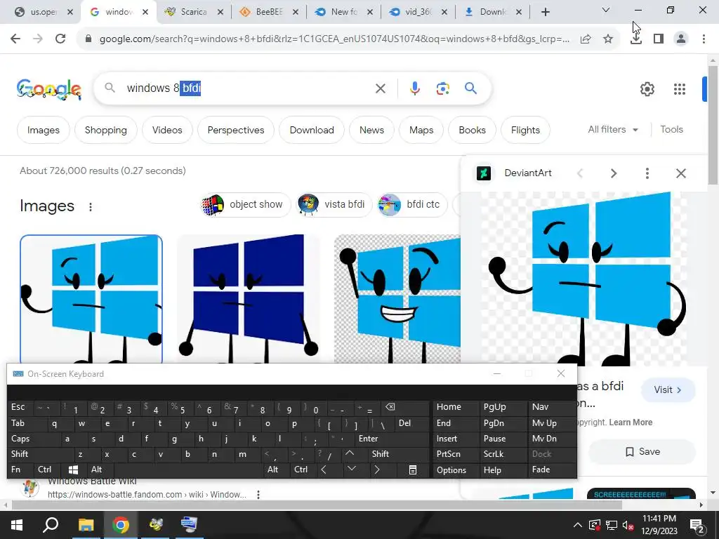Screen dimensions: 719x539
Task: Click the dark blue Windows logo thumbnail
Action: pyautogui.click(x=249, y=299)
